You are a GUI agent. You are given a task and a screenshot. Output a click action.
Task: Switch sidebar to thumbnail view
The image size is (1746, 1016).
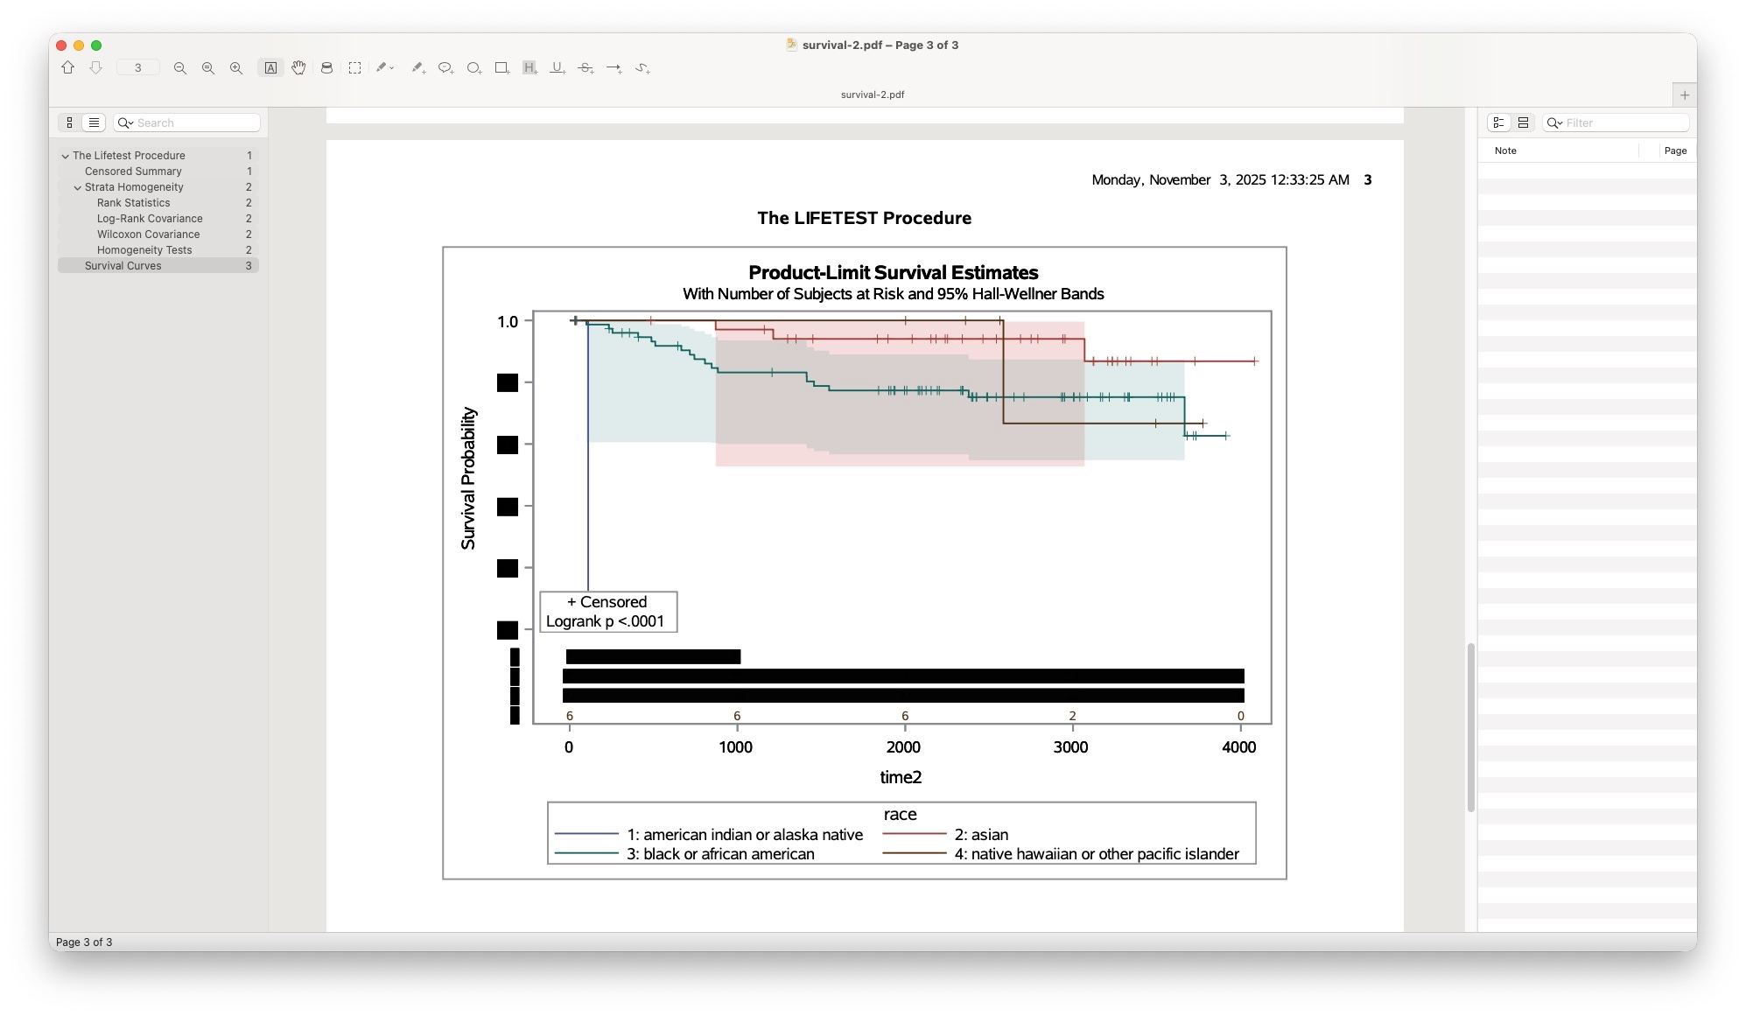[70, 123]
